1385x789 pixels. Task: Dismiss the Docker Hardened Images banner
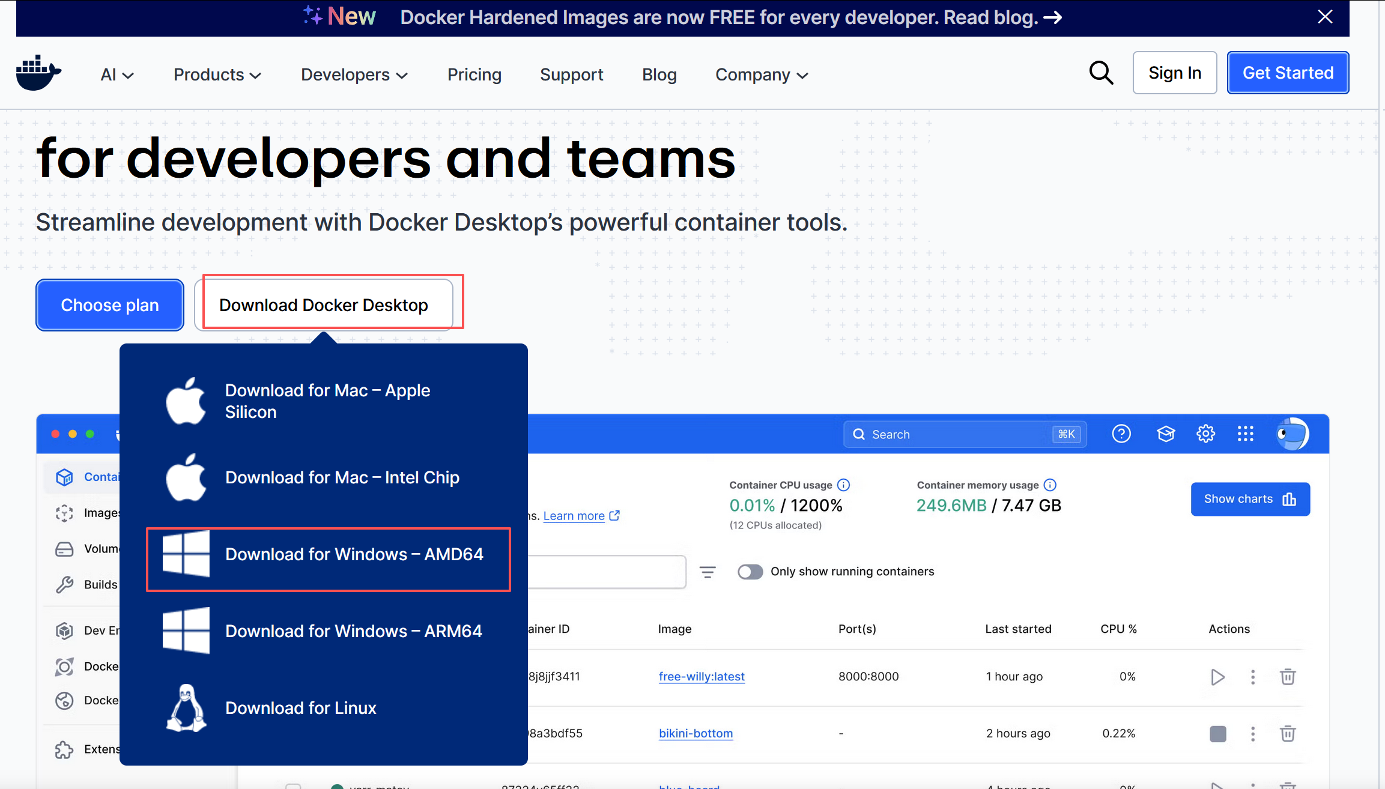(x=1325, y=17)
